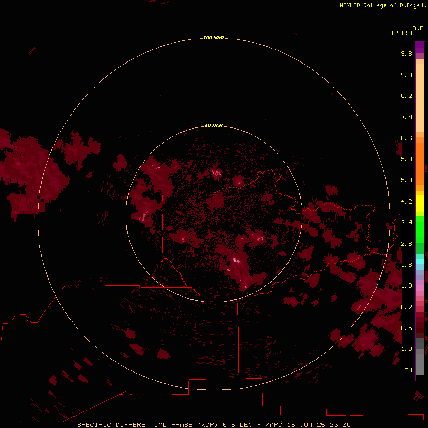Image resolution: width=428 pixels, height=428 pixels.
Task: Click the 2.6 value on the color scale
Action: pos(407,243)
